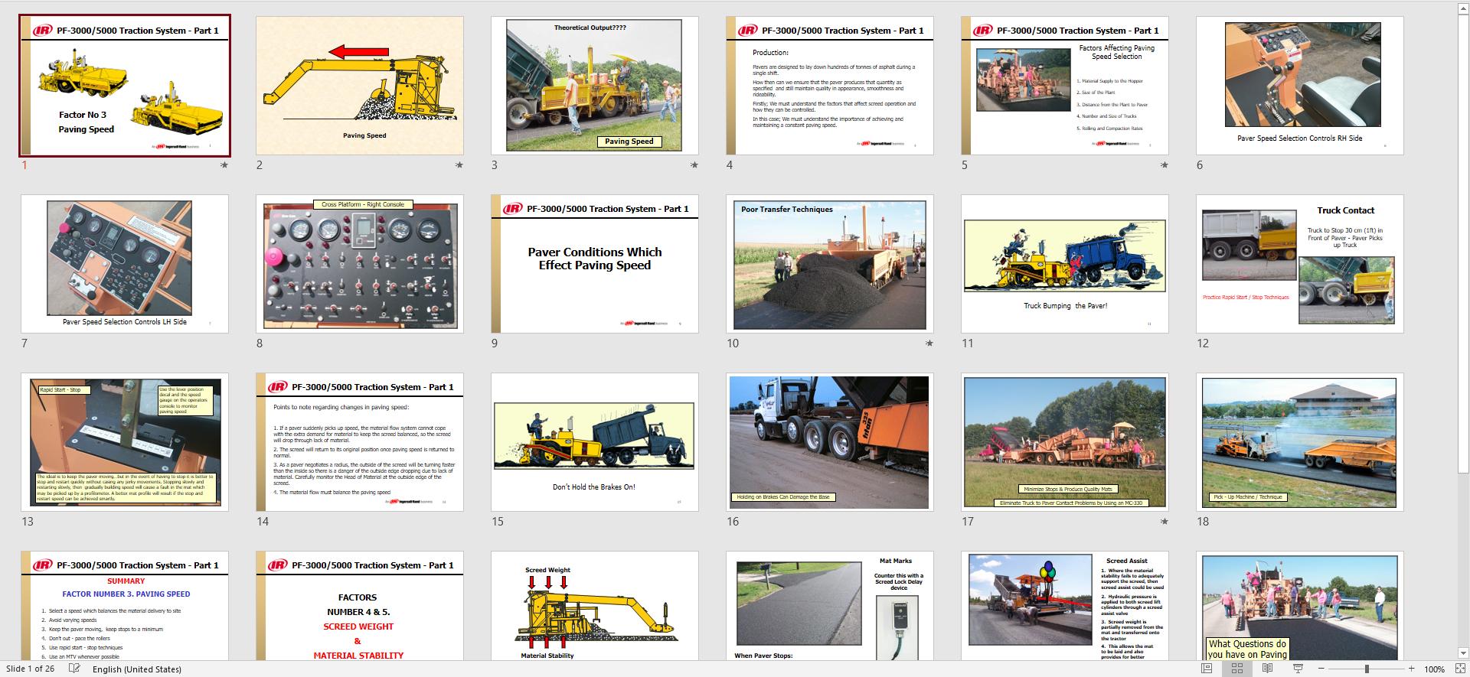Click the transition star under slide 10
1470x677 pixels.
click(x=929, y=343)
